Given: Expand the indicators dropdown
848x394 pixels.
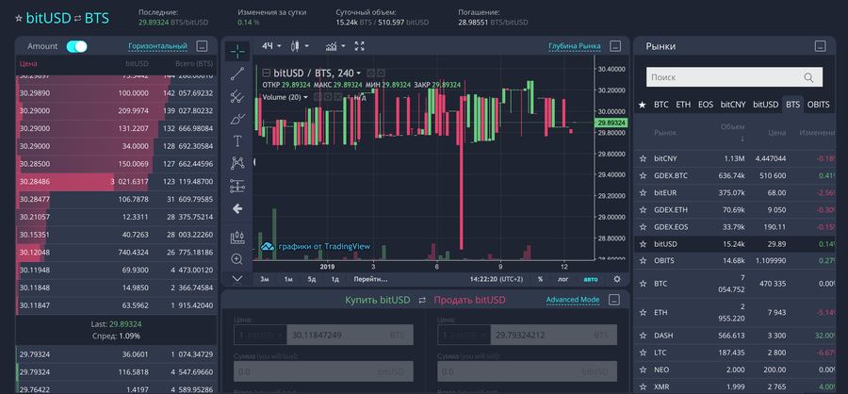Looking at the screenshot, I should point(334,45).
